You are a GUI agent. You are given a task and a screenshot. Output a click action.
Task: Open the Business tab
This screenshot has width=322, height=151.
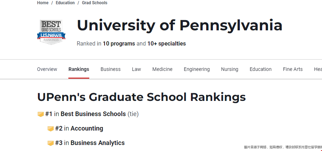pyautogui.click(x=111, y=70)
